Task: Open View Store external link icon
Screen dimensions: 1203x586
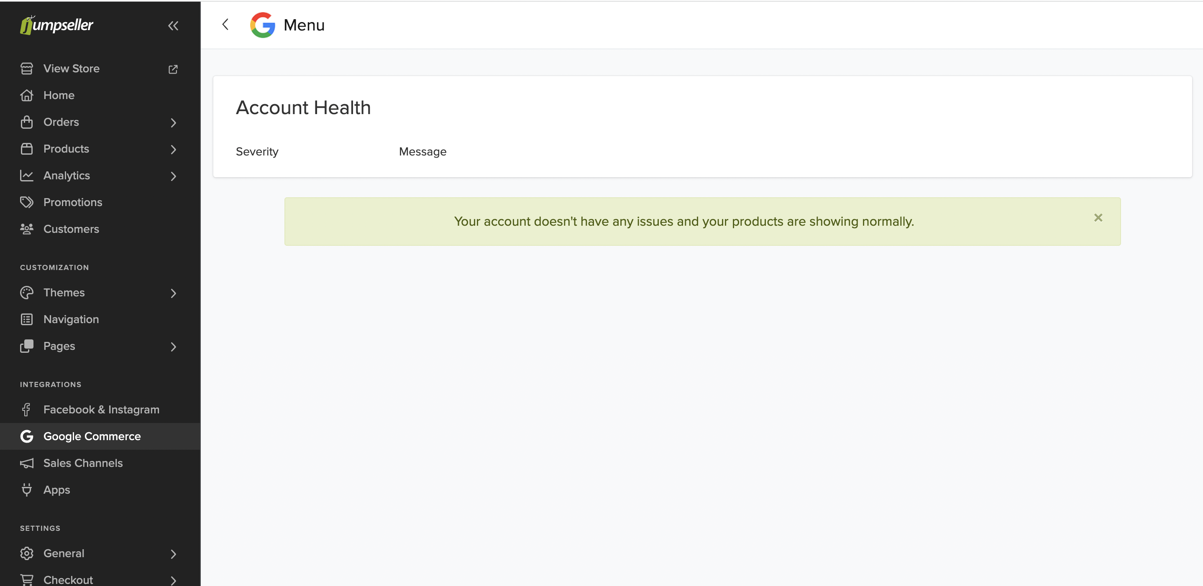Action: pos(173,69)
